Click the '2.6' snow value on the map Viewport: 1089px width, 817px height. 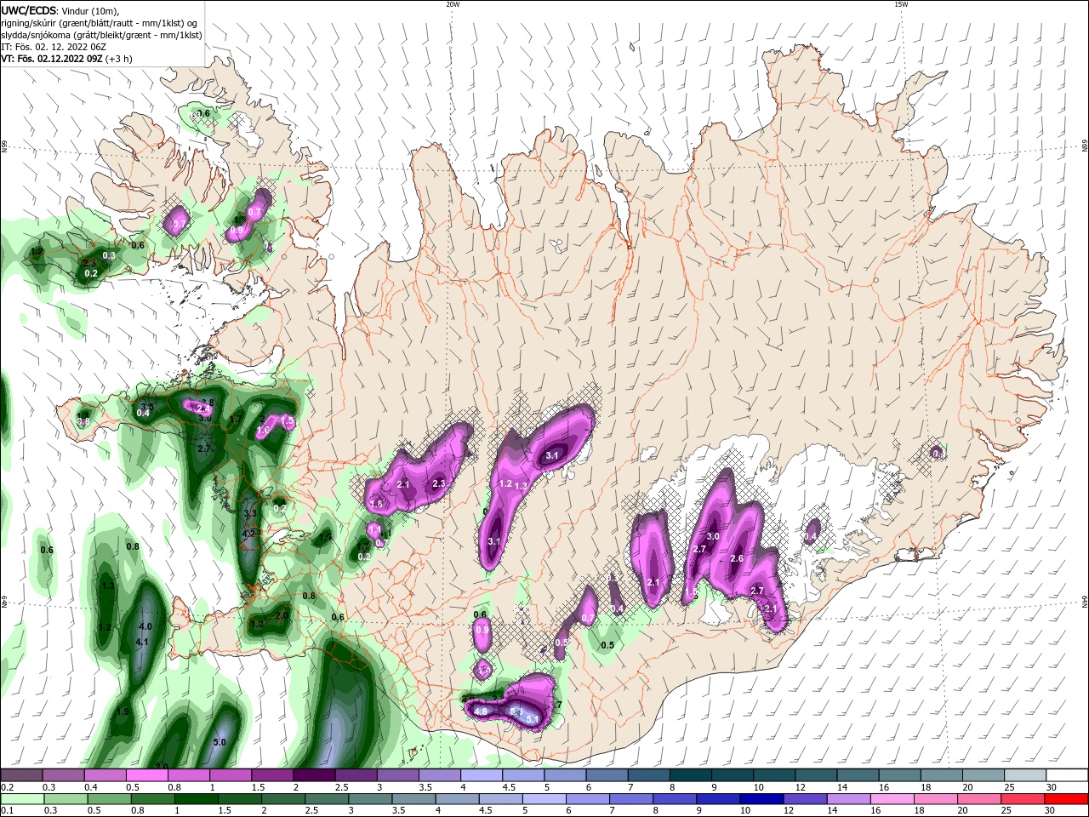click(737, 558)
